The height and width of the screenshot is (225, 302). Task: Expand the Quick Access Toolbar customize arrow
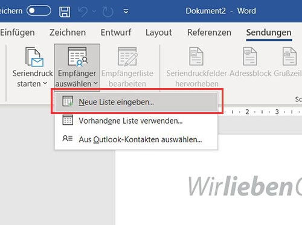pyautogui.click(x=126, y=11)
